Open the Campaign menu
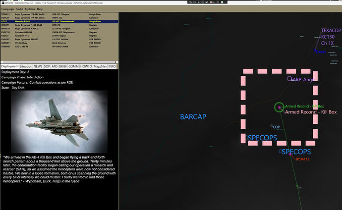 pyautogui.click(x=9, y=9)
